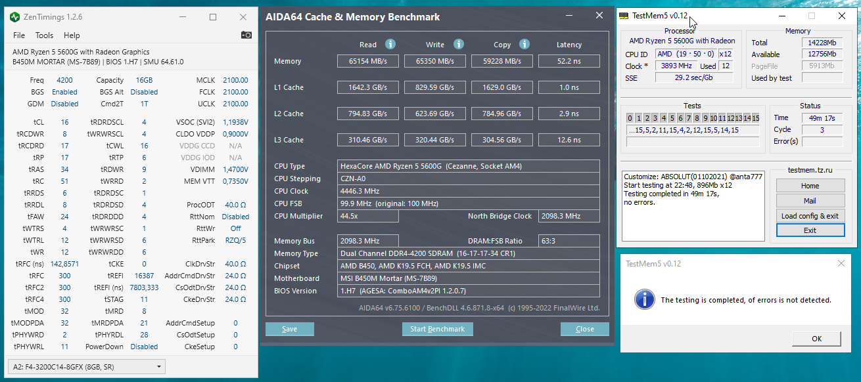
Task: Open the File menu in ZenTimings
Action: [x=19, y=35]
